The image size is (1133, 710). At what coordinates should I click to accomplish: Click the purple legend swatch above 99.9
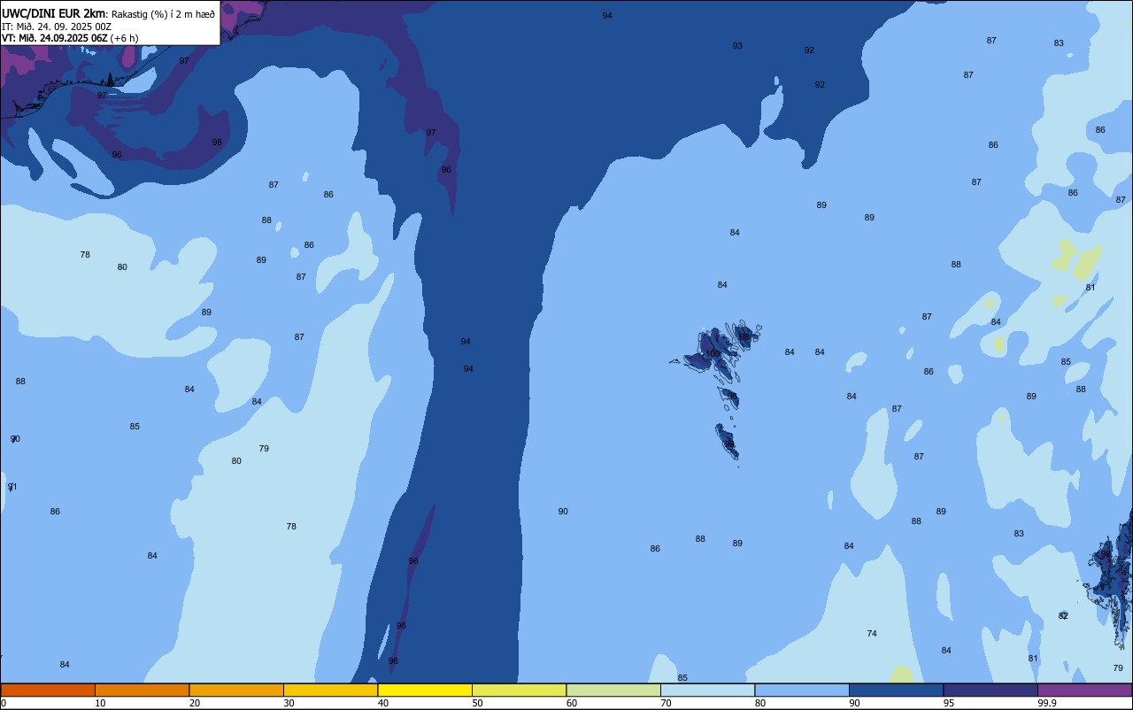1085,690
